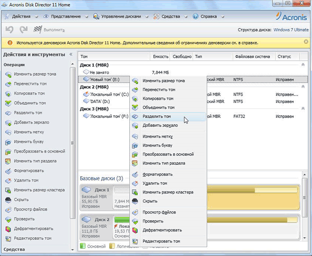Click Объединить том icon in sidebar
The image size is (312, 256).
8,103
